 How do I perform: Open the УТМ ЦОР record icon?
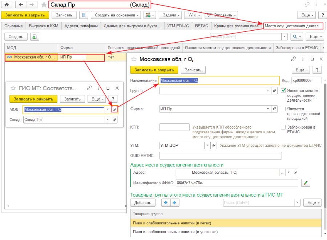[214, 145]
